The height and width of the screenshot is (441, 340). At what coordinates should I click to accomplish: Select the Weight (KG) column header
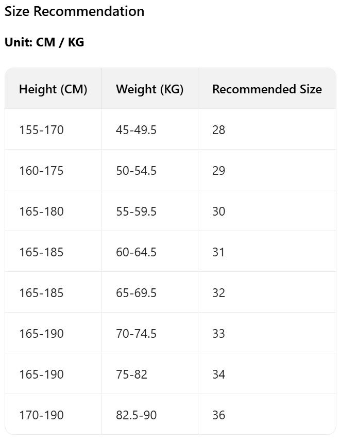tap(149, 89)
